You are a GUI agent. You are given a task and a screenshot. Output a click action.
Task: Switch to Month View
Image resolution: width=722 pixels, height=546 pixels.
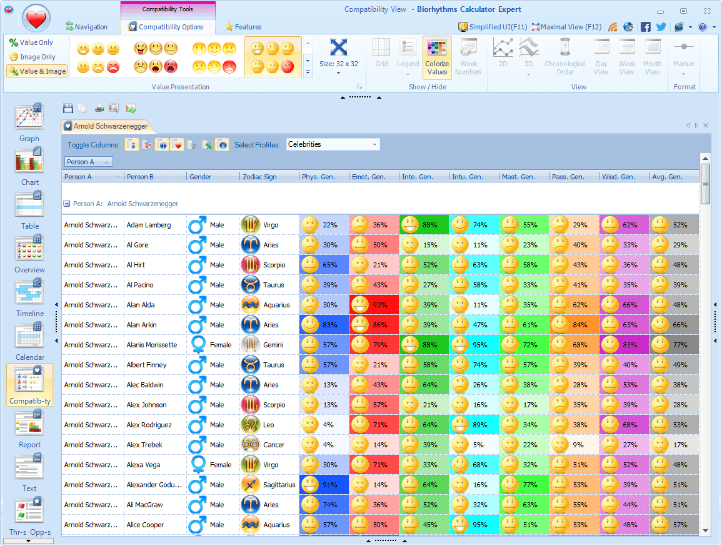[652, 57]
